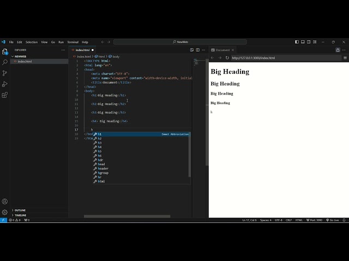
Task: Open the Run menu
Action: [61, 42]
